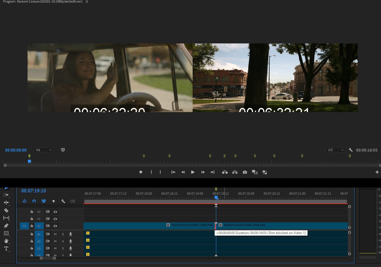
Task: Click the timeline timecode 00:07:19:10
Action: [34, 191]
